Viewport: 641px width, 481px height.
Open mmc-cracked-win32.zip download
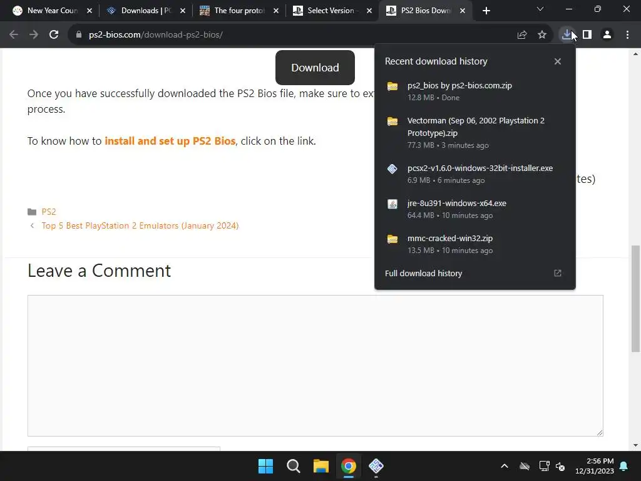click(475, 244)
